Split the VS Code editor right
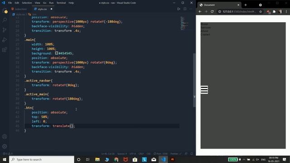The height and width of the screenshot is (163, 290). (185, 9)
